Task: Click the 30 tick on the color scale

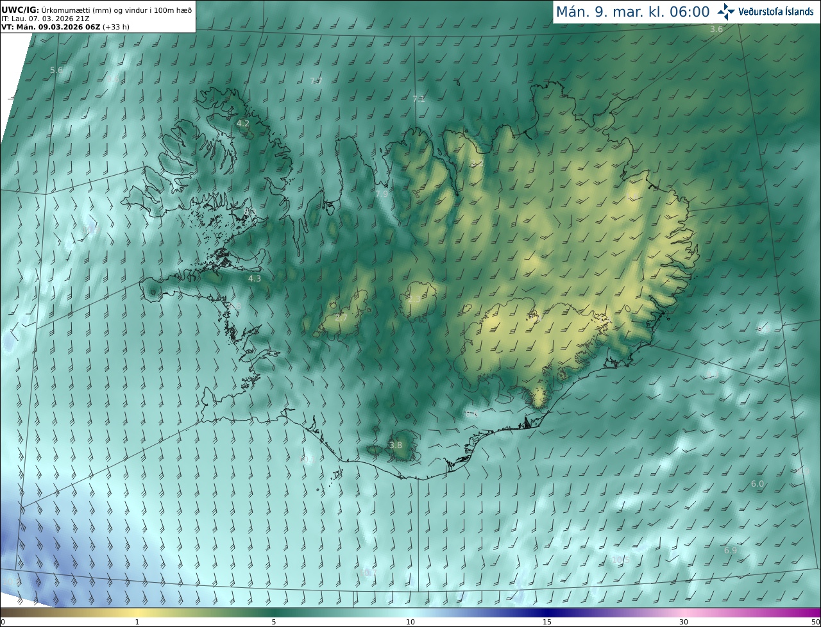Action: tap(684, 623)
